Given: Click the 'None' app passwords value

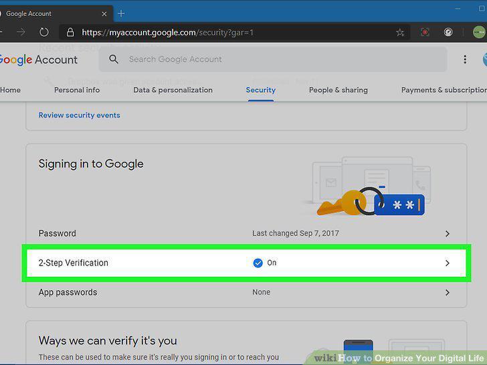Looking at the screenshot, I should click(x=261, y=292).
